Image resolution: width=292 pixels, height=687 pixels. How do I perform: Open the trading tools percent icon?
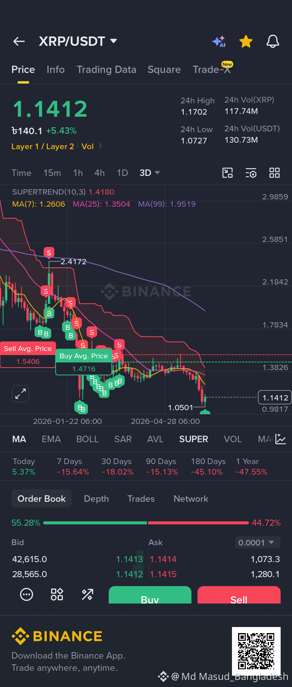pyautogui.click(x=88, y=595)
